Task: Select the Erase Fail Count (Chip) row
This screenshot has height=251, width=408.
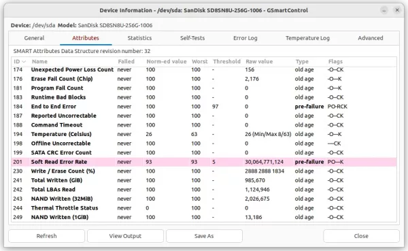Action: tap(204, 79)
